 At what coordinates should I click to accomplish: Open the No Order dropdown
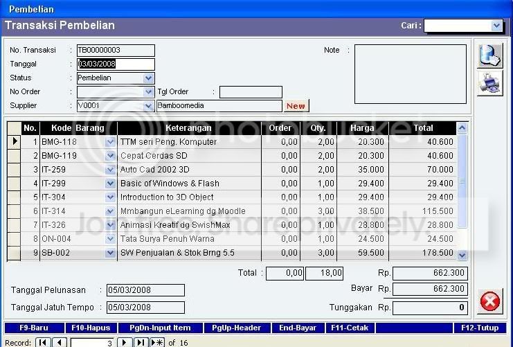tap(148, 92)
